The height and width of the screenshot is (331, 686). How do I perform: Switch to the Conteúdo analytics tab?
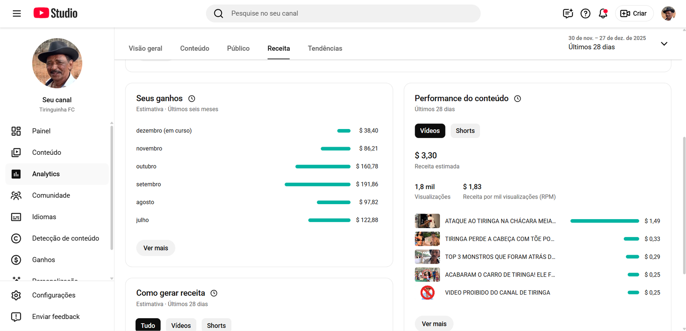tap(195, 48)
